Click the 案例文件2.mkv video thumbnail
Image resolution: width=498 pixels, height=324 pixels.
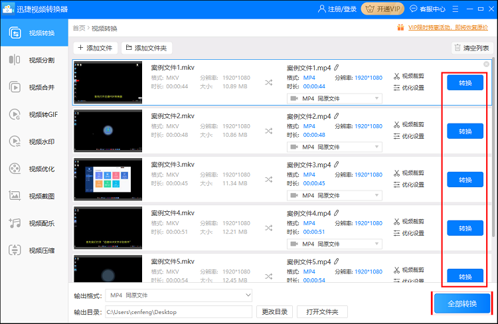pos(108,130)
